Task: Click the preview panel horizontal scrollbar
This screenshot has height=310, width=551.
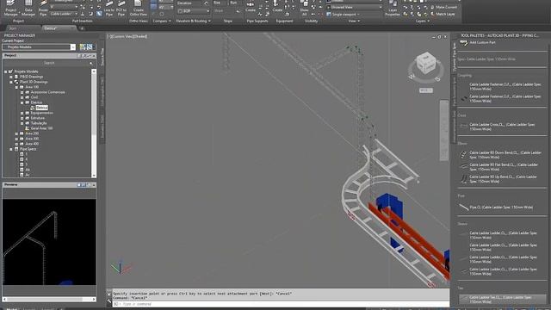Action: click(x=49, y=299)
